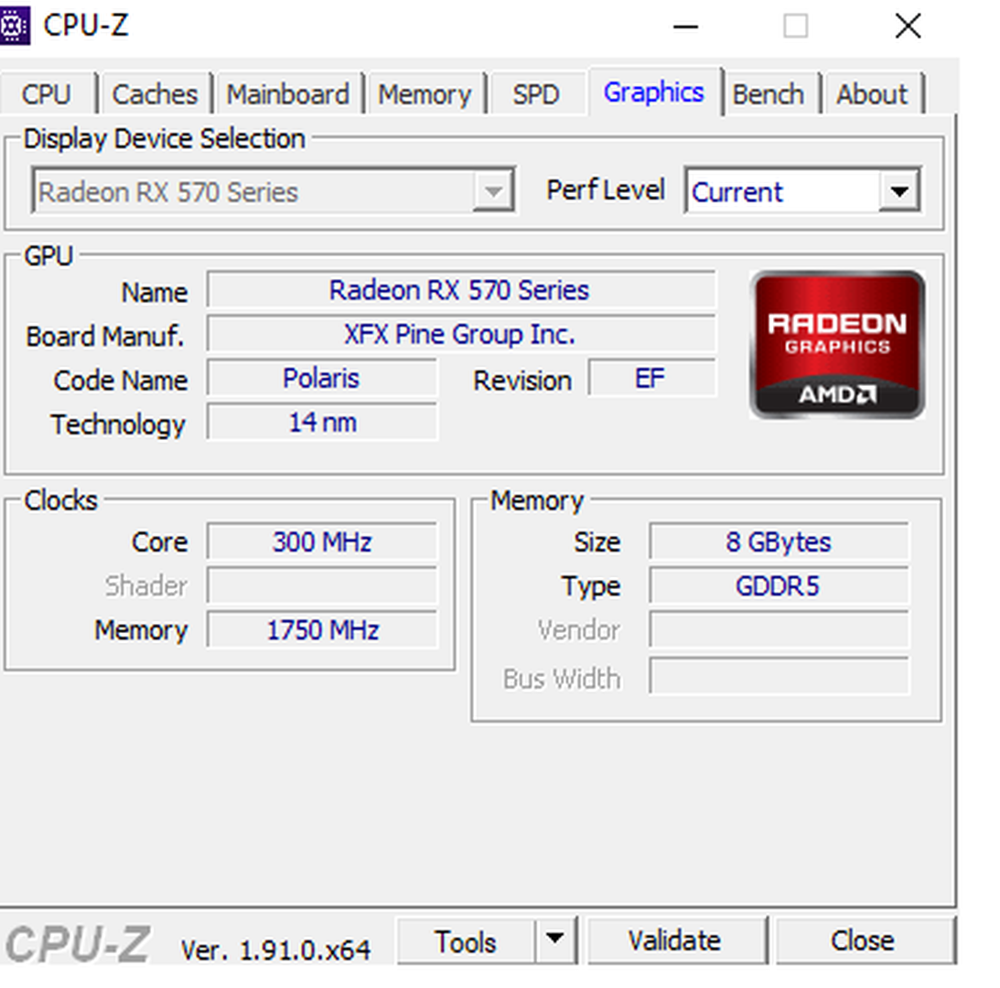The image size is (1000, 988).
Task: Click the Radeon Graphics AMD logo
Action: click(x=837, y=345)
